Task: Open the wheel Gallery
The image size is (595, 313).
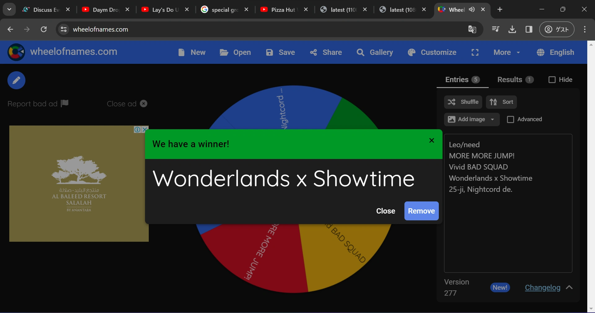Action: [375, 52]
